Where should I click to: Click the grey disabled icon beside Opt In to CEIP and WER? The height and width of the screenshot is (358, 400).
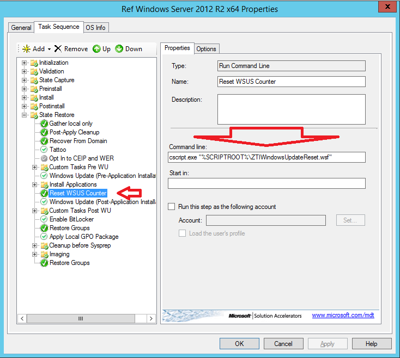coord(44,158)
